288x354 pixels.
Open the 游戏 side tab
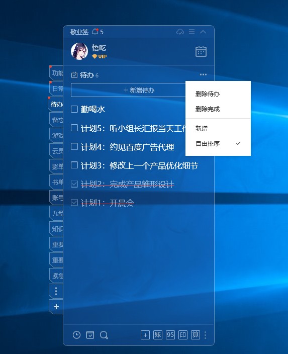56,135
